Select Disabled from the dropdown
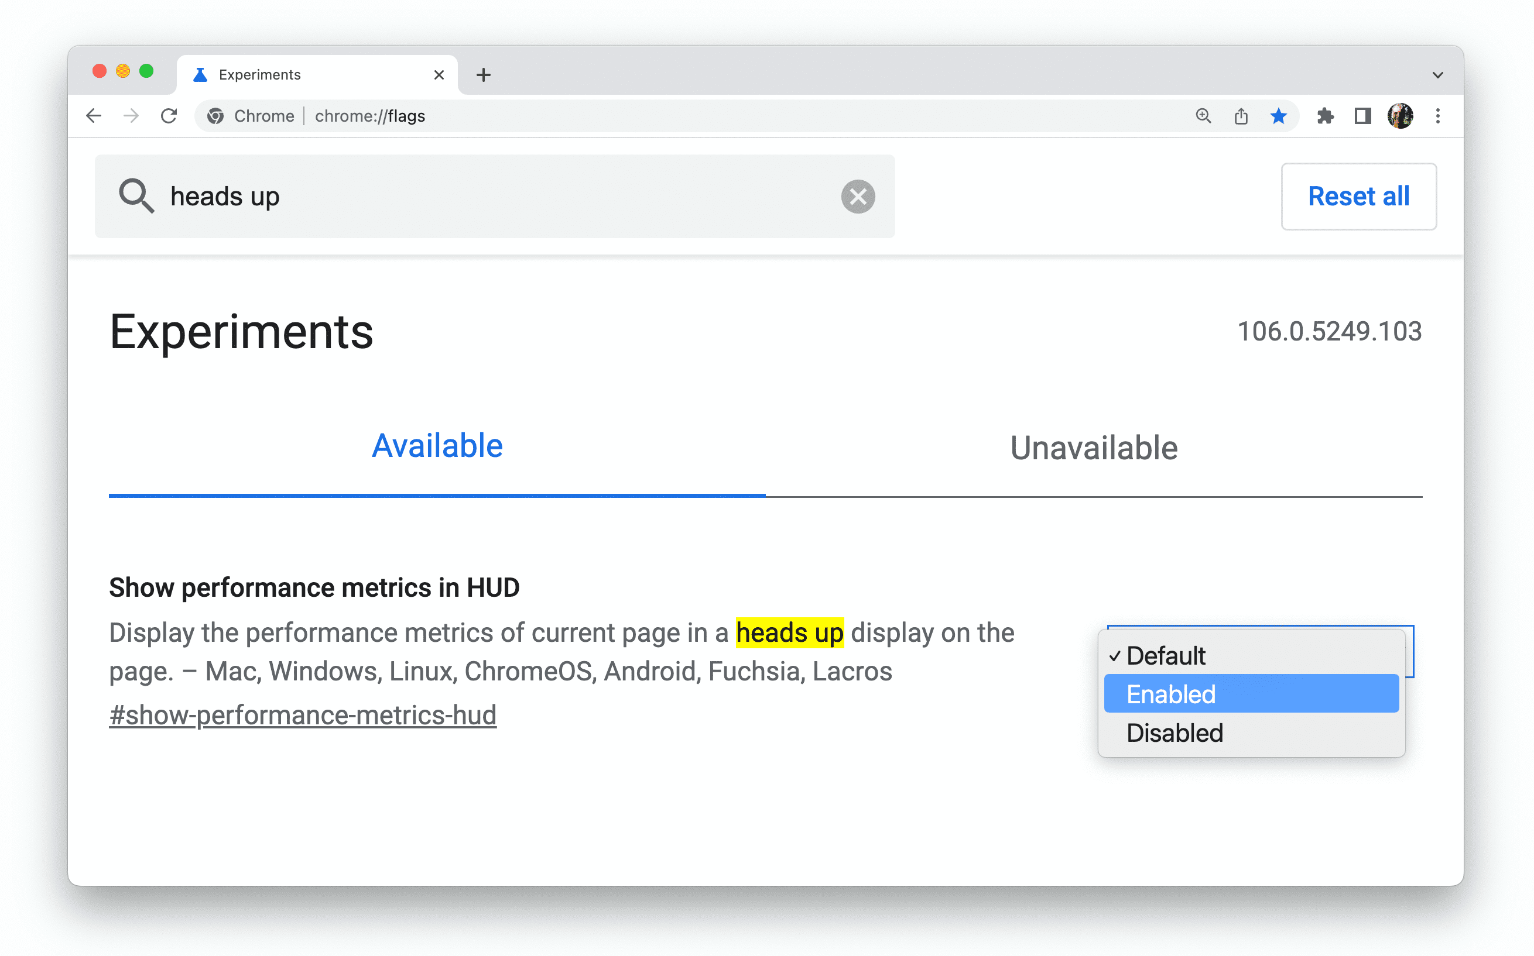This screenshot has width=1534, height=956. [x=1173, y=731]
